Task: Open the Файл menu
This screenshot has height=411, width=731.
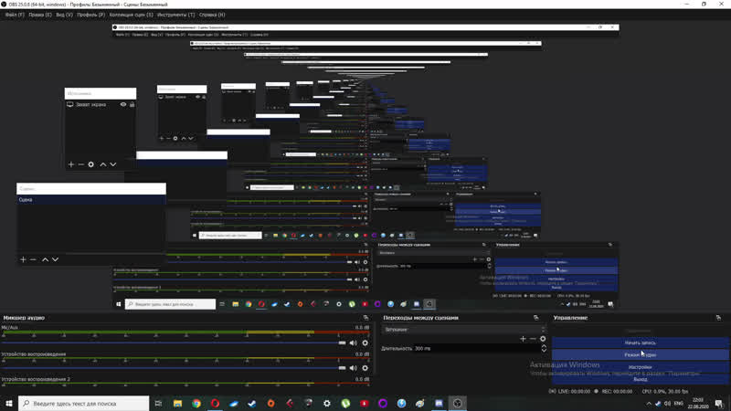Action: click(x=15, y=15)
